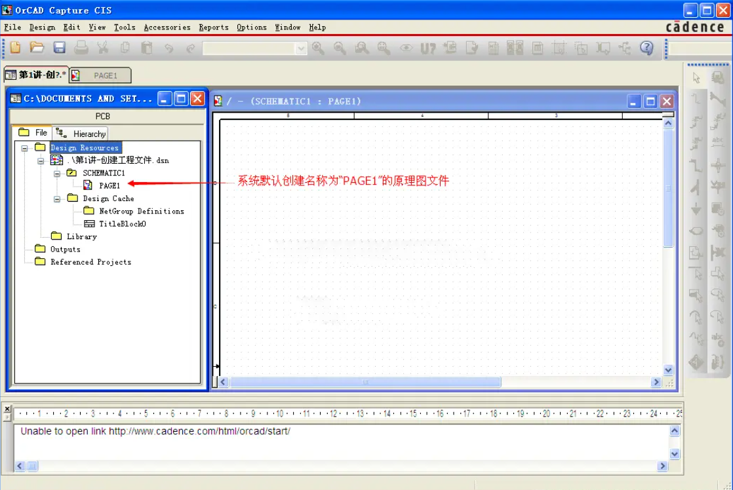Save the design with floppy icon
Screen dimensions: 733x490
59,47
